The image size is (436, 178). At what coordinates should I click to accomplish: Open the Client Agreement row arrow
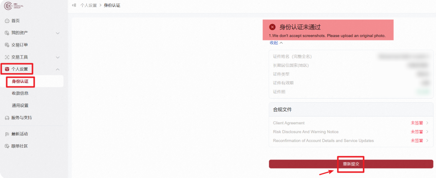tap(427, 123)
